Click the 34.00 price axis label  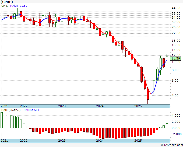[176, 17]
